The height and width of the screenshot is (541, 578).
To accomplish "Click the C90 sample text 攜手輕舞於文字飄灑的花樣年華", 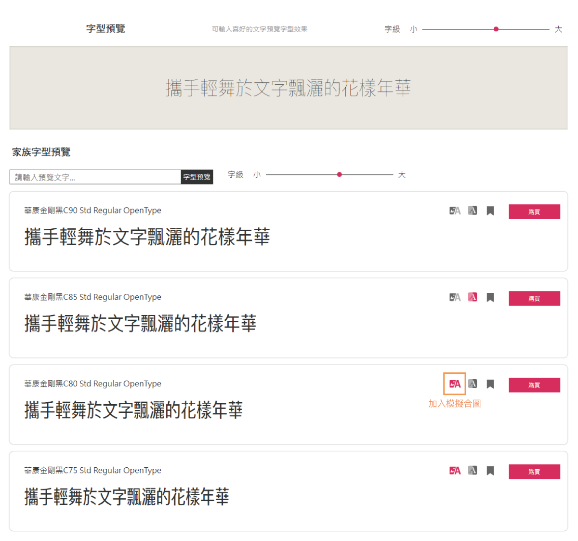I will [x=147, y=237].
